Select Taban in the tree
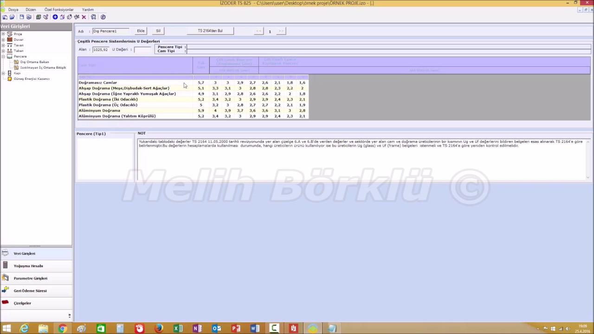The image size is (594, 334). [19, 51]
